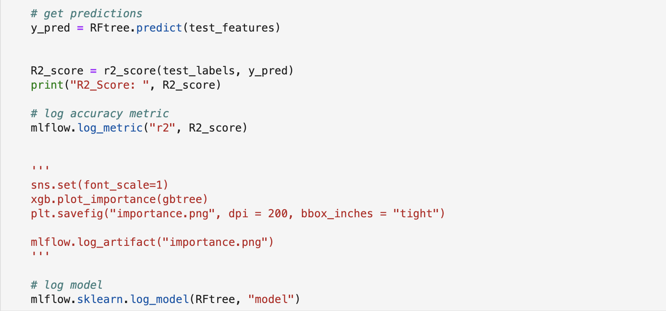This screenshot has width=666, height=311.
Task: Click the '# log model' comment
Action: [x=67, y=285]
